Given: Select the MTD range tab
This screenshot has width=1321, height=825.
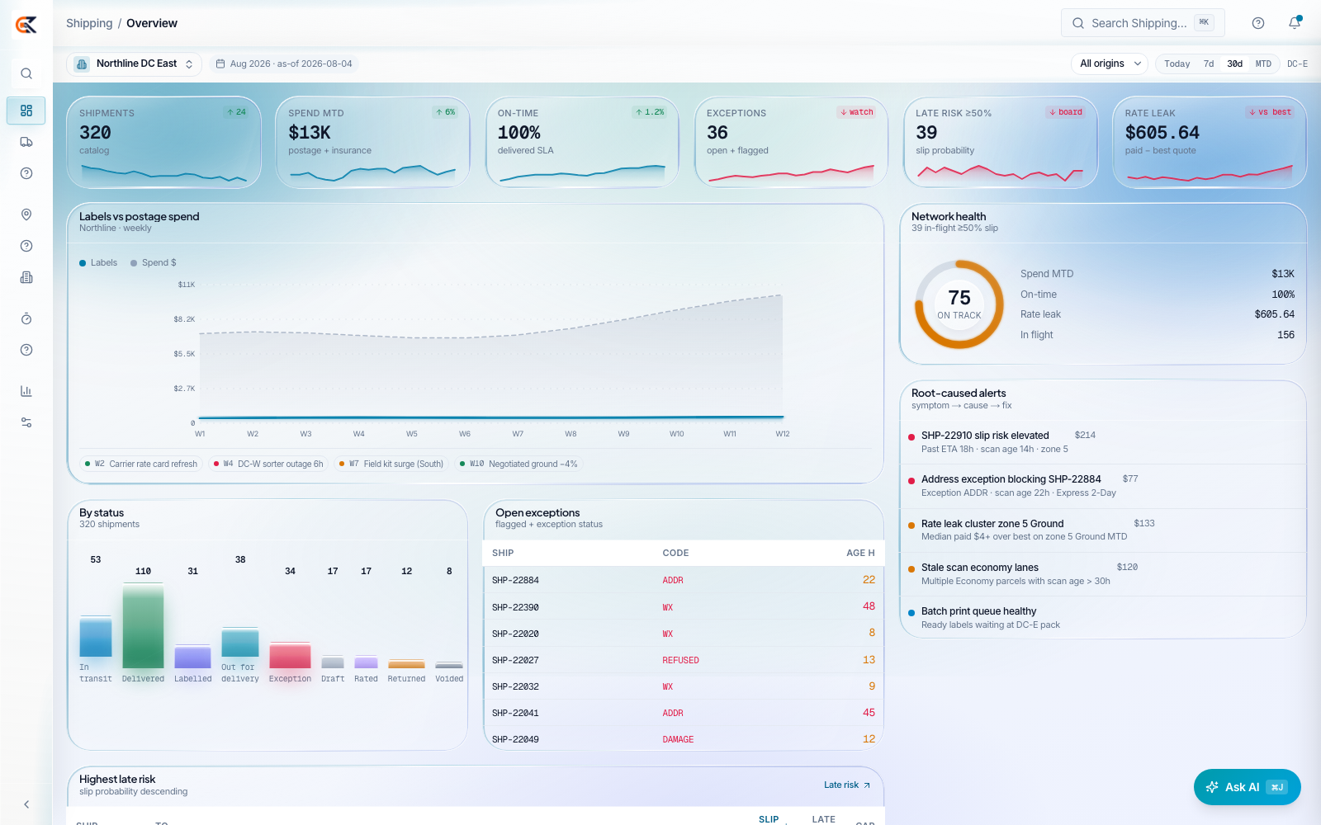Looking at the screenshot, I should coord(1263,64).
